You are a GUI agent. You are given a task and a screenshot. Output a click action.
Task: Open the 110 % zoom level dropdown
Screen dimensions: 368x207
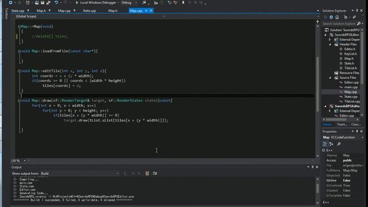point(24,161)
